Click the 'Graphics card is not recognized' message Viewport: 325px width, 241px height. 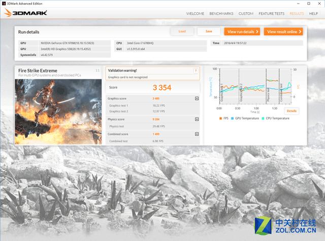pyautogui.click(x=127, y=77)
